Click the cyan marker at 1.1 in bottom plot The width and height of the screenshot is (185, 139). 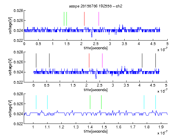click(x=47, y=102)
